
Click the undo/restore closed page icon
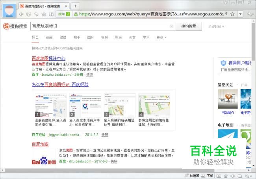pos(36,14)
